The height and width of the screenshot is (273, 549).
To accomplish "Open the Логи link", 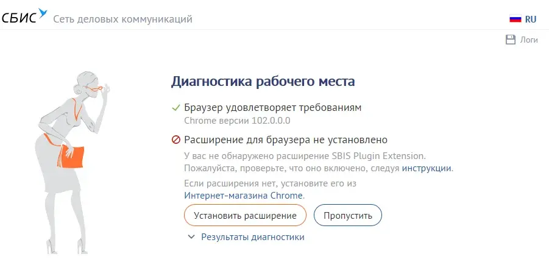I will point(529,40).
